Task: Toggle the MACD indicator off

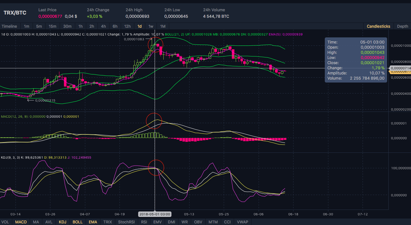Action: tap(21, 222)
